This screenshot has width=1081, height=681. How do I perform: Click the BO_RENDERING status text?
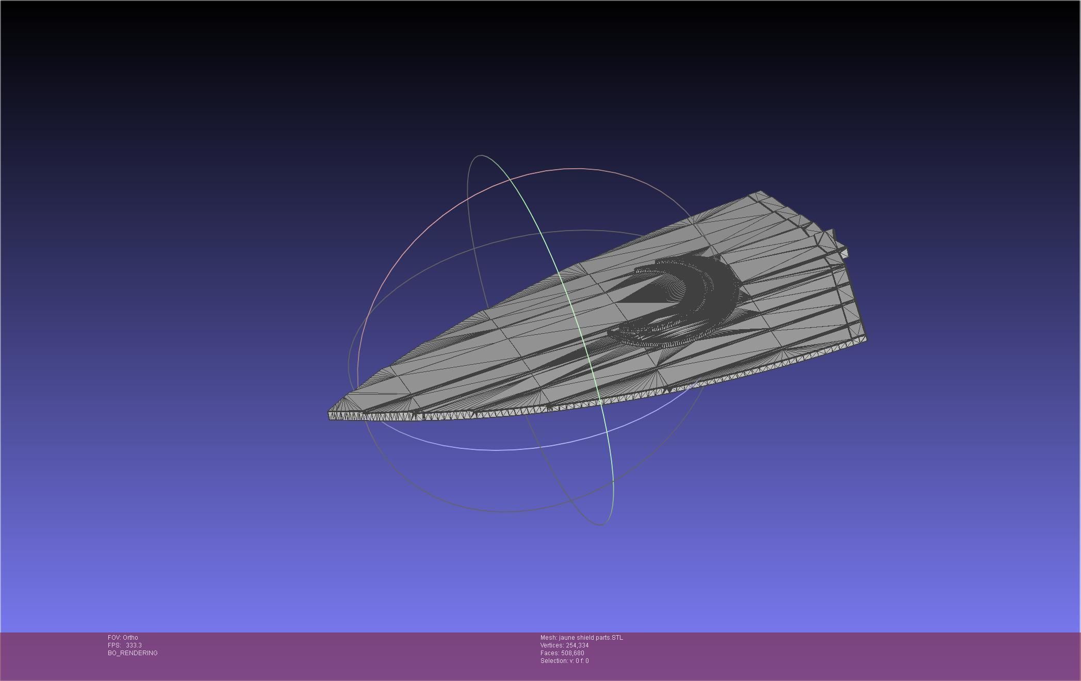coord(133,653)
